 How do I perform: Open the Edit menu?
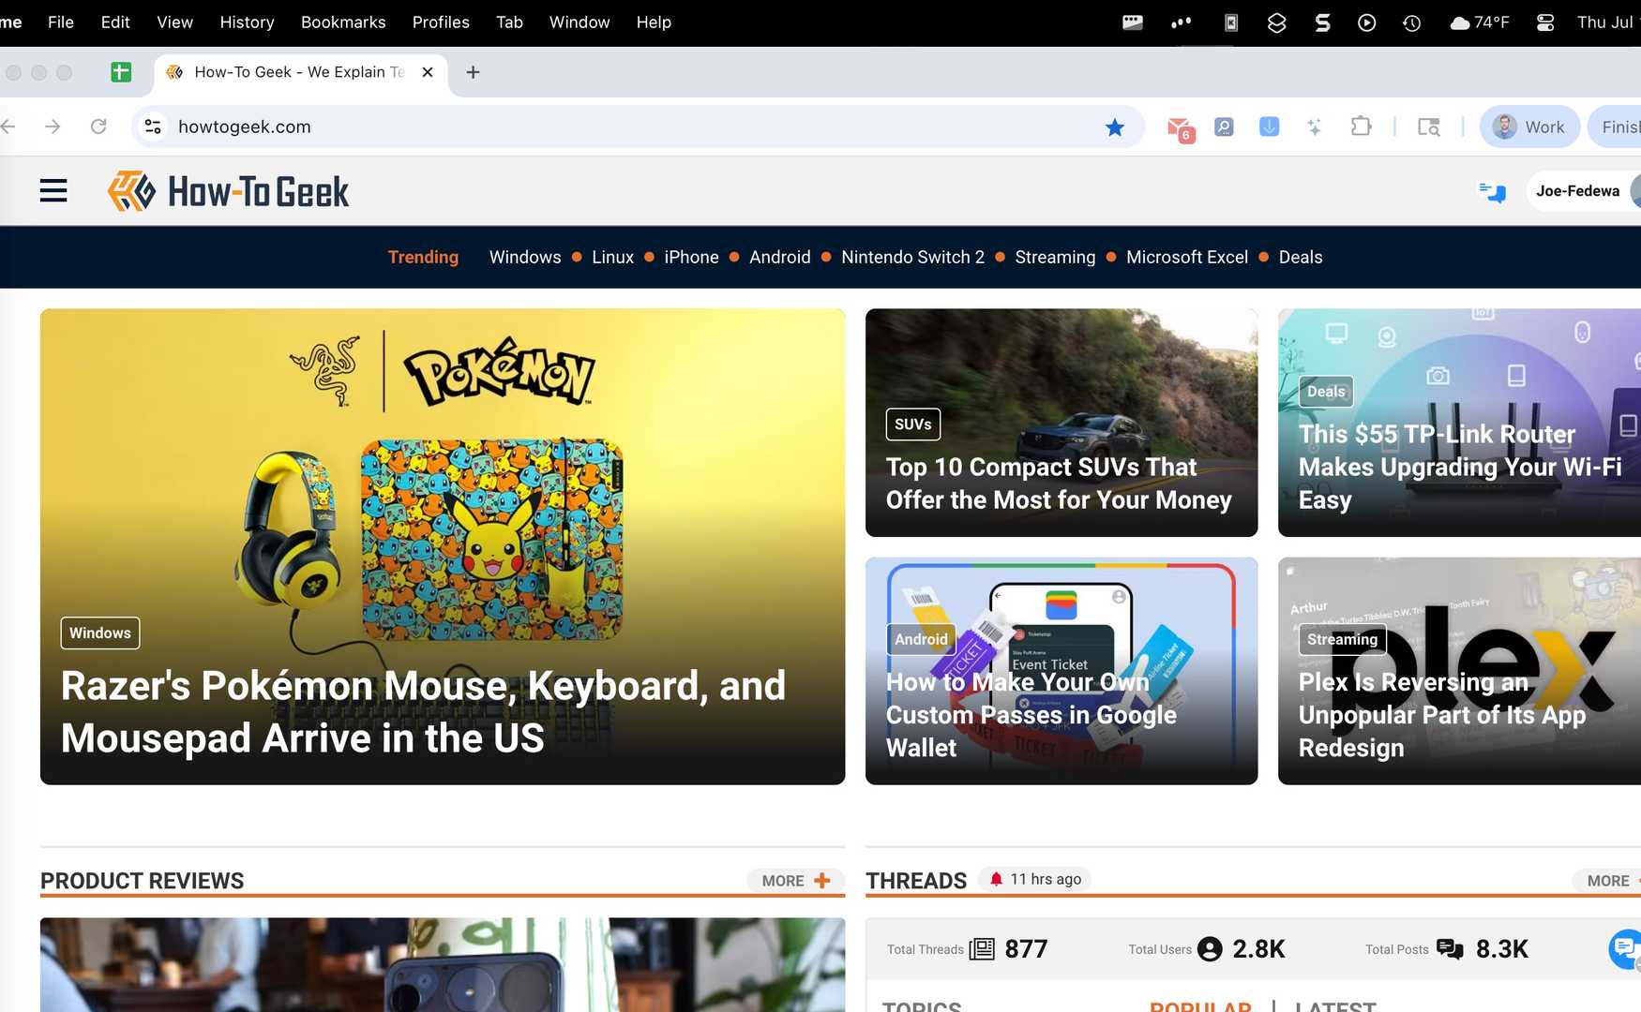pos(115,22)
